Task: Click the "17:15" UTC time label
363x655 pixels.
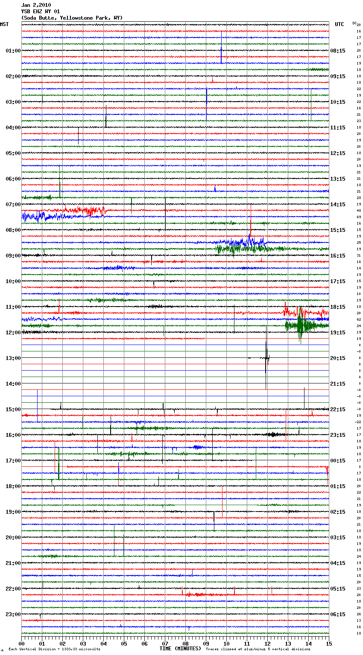Action: click(338, 281)
